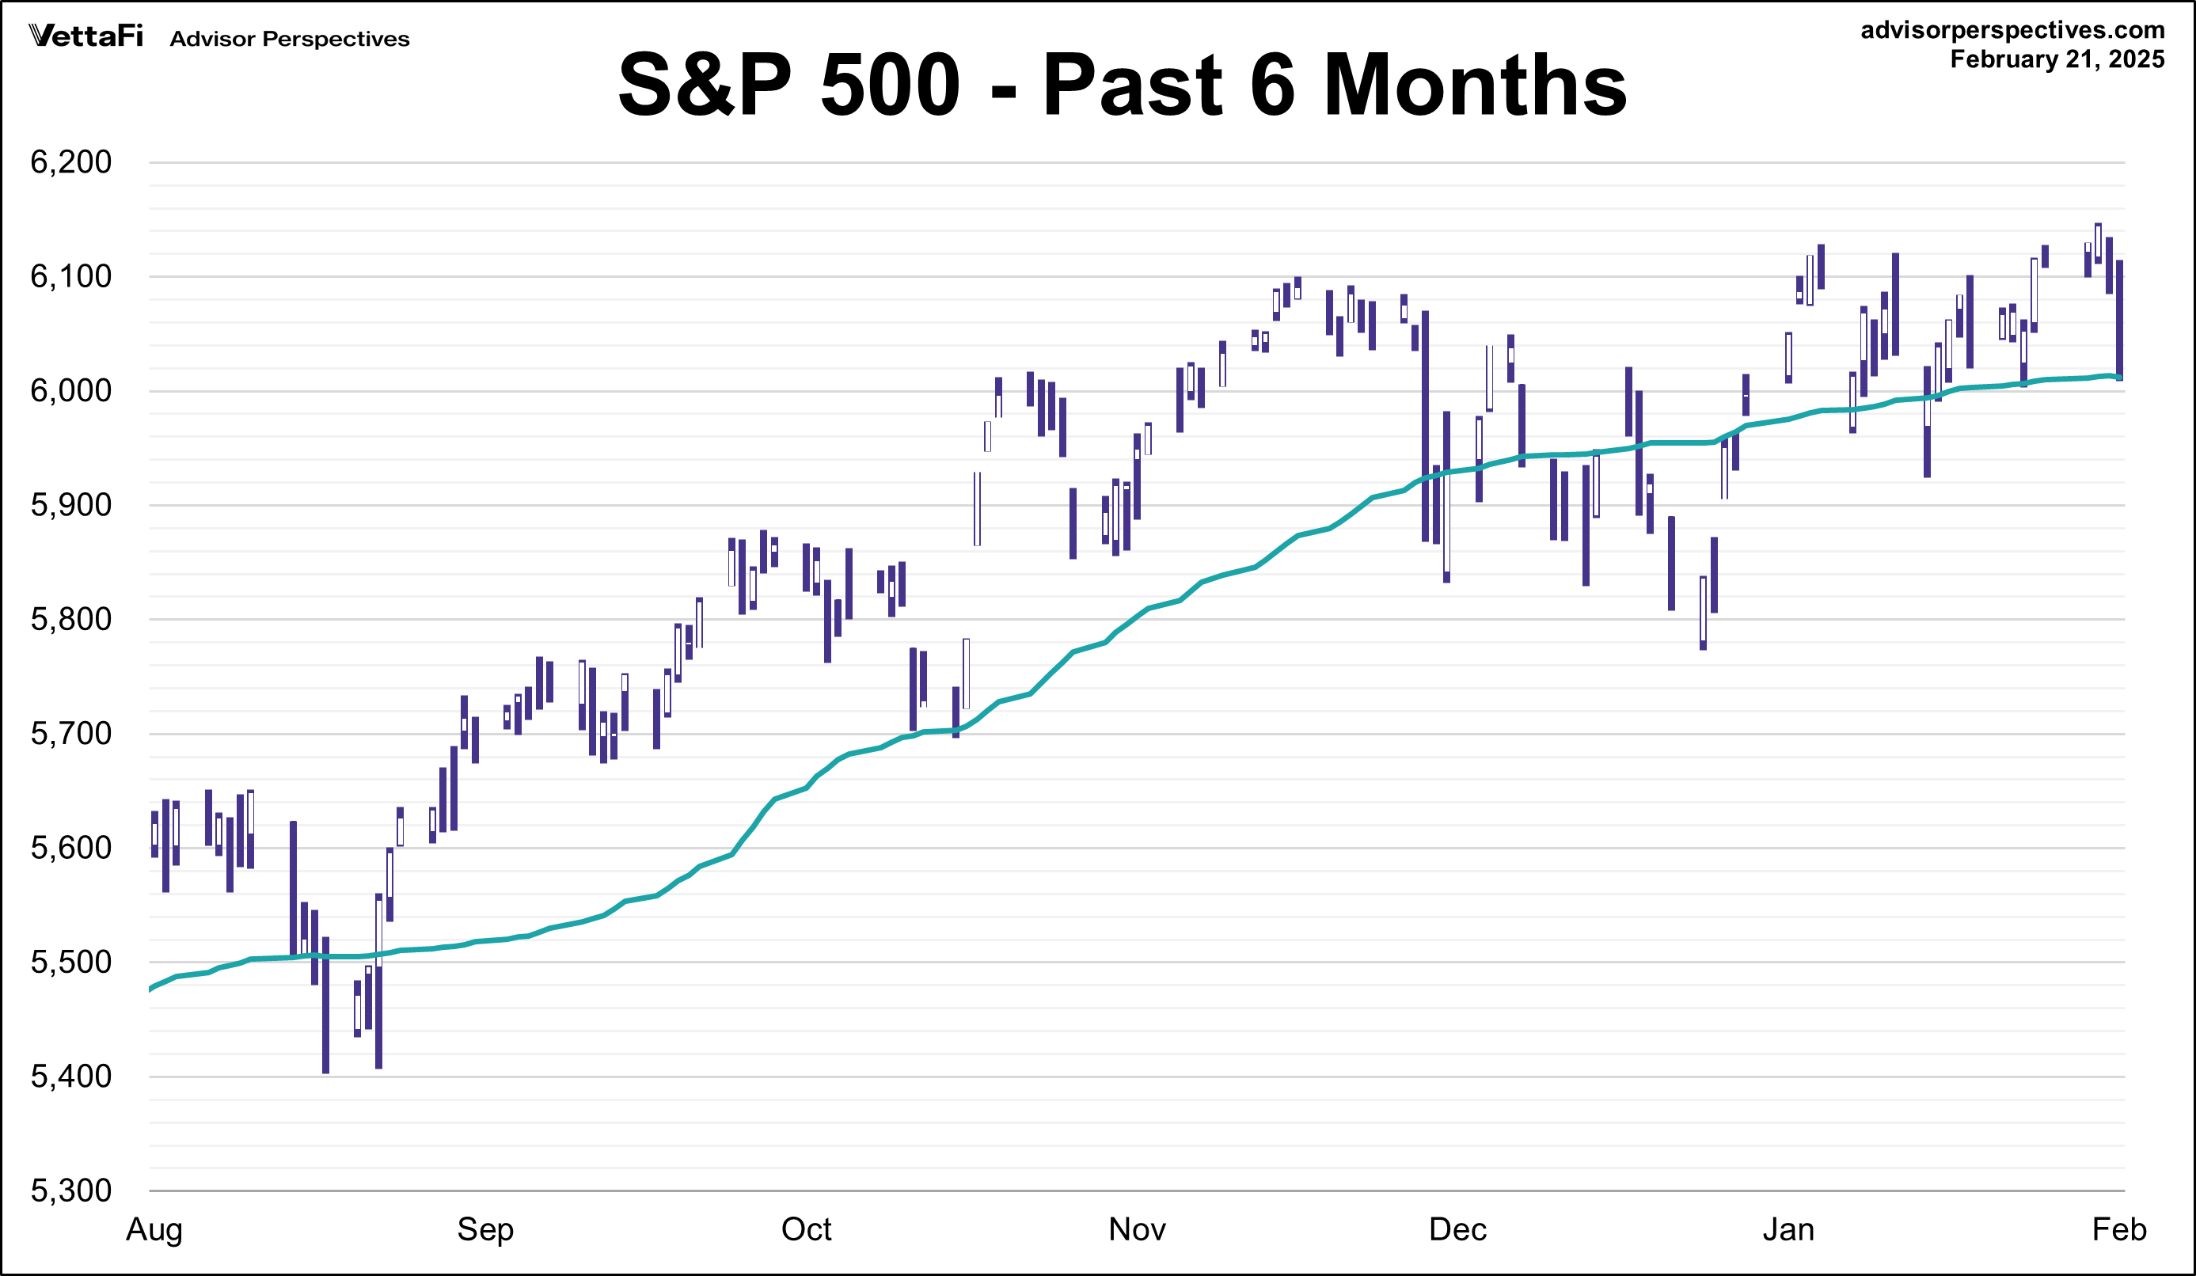Click the Advisor Perspectives brand text
Image resolution: width=2196 pixels, height=1276 pixels.
pos(289,40)
